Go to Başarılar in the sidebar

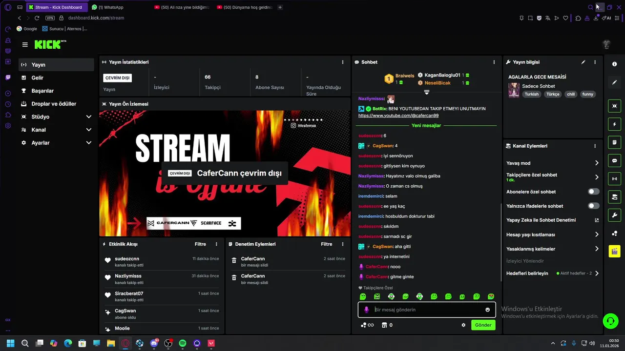(56, 91)
